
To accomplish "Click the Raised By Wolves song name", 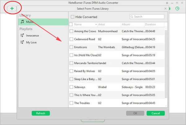I will [85, 71].
